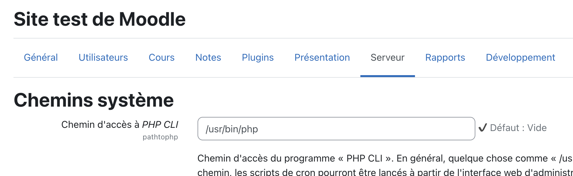Click the checkmark icon beside Défaut
Viewport: 573px width, 176px height.
483,128
